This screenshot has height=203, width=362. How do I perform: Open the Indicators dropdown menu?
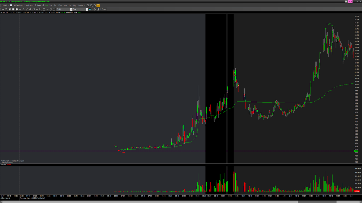(x=30, y=5)
